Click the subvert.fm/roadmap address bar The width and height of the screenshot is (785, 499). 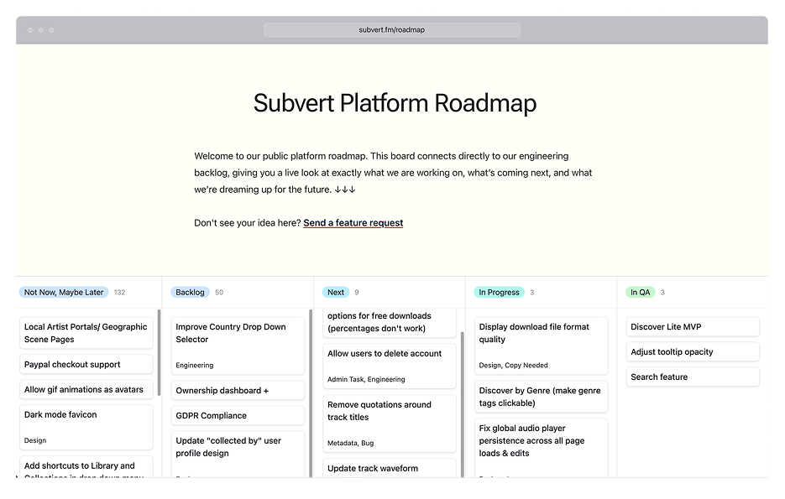pyautogui.click(x=392, y=29)
